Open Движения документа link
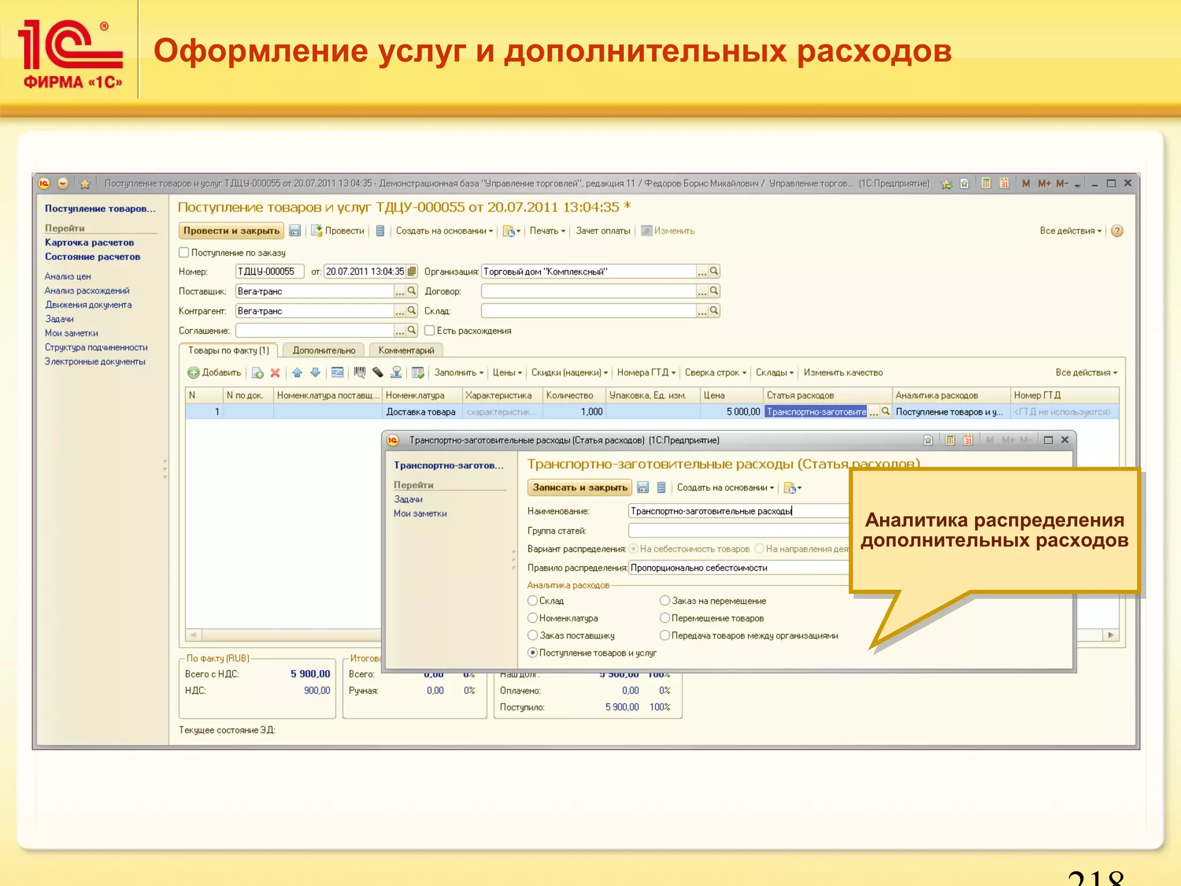 coord(88,305)
